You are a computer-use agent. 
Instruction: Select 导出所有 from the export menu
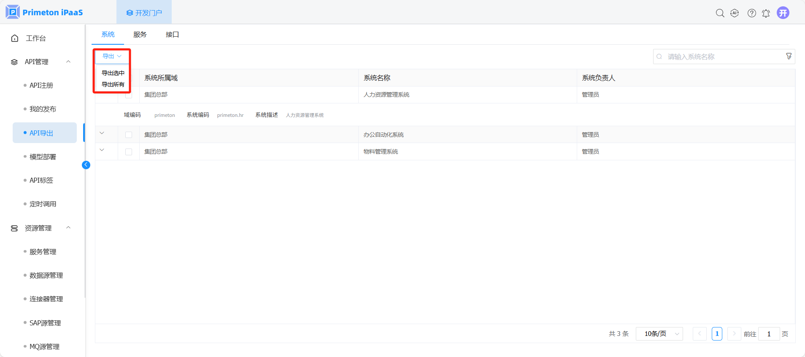113,84
